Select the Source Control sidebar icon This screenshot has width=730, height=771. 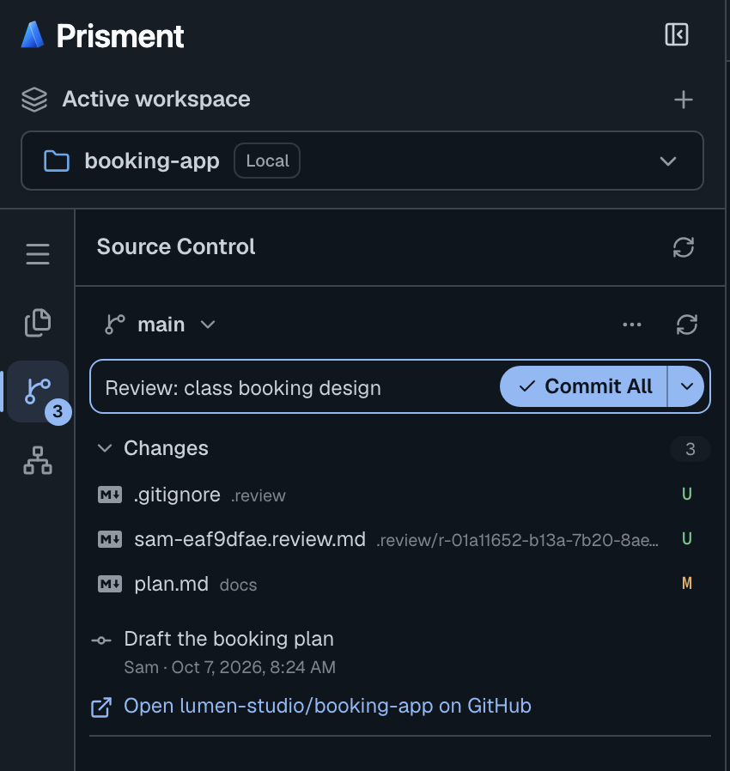[38, 392]
